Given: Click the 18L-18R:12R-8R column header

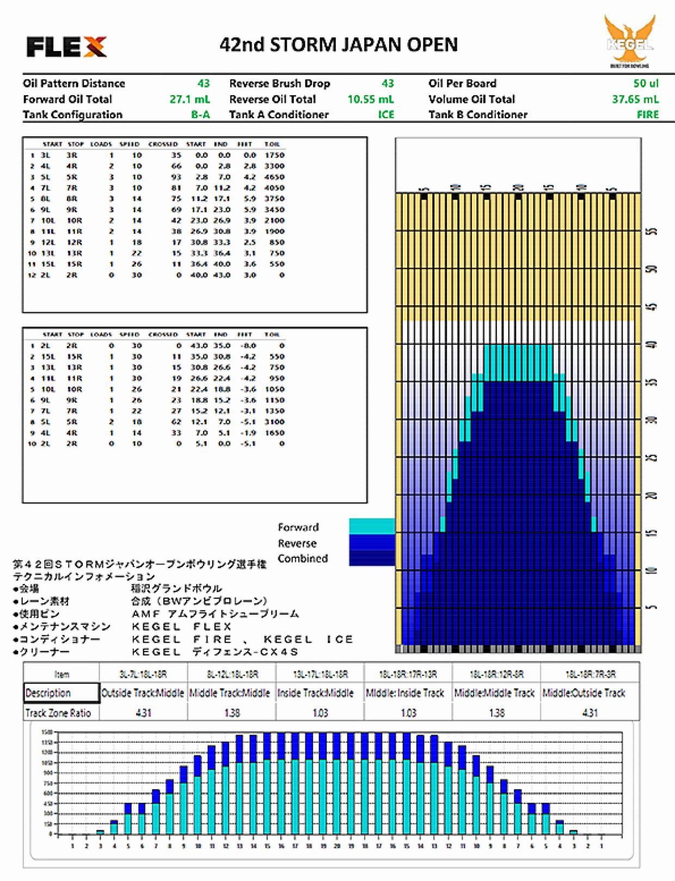Looking at the screenshot, I should pyautogui.click(x=496, y=674).
